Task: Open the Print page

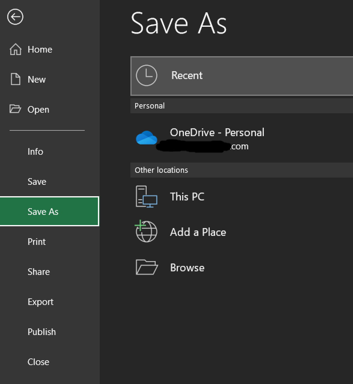Action: 37,242
